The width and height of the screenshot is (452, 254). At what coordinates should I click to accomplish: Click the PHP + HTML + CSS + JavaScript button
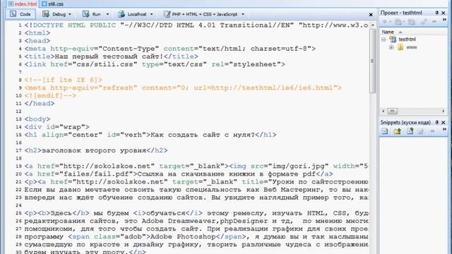pos(201,14)
